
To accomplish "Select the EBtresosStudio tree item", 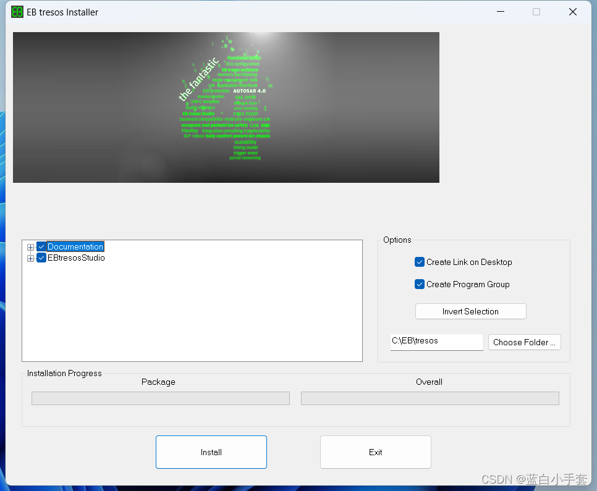I will [76, 258].
